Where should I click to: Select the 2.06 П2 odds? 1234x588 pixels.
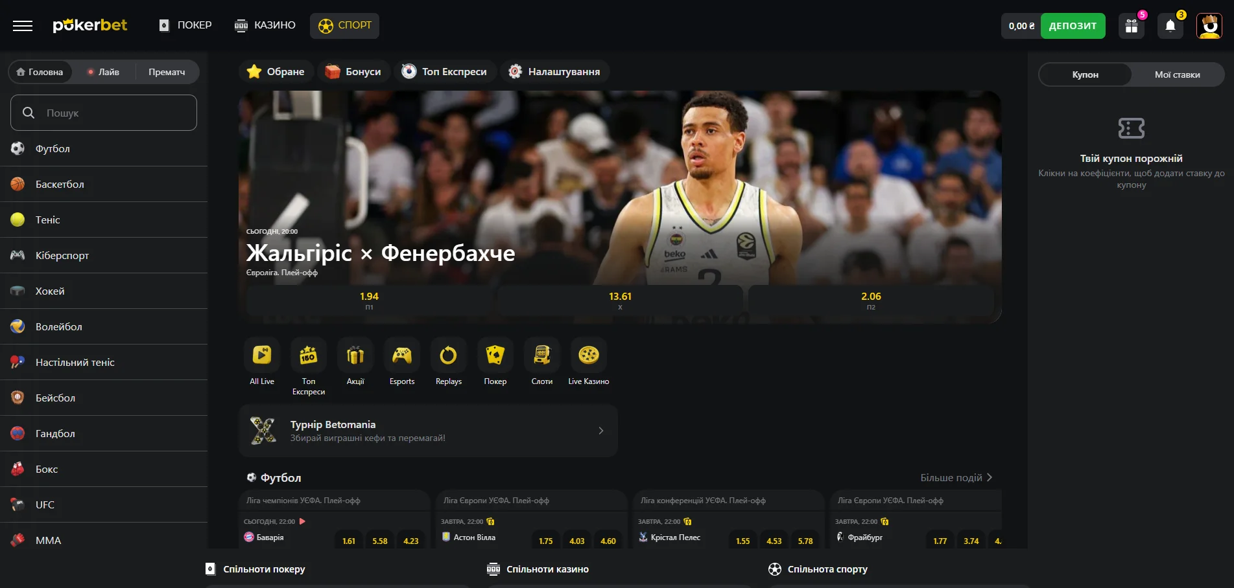[x=871, y=300]
